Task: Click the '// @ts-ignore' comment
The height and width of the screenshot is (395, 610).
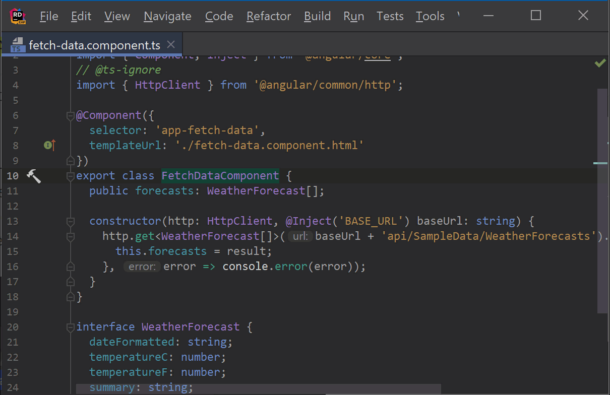Action: [x=118, y=70]
